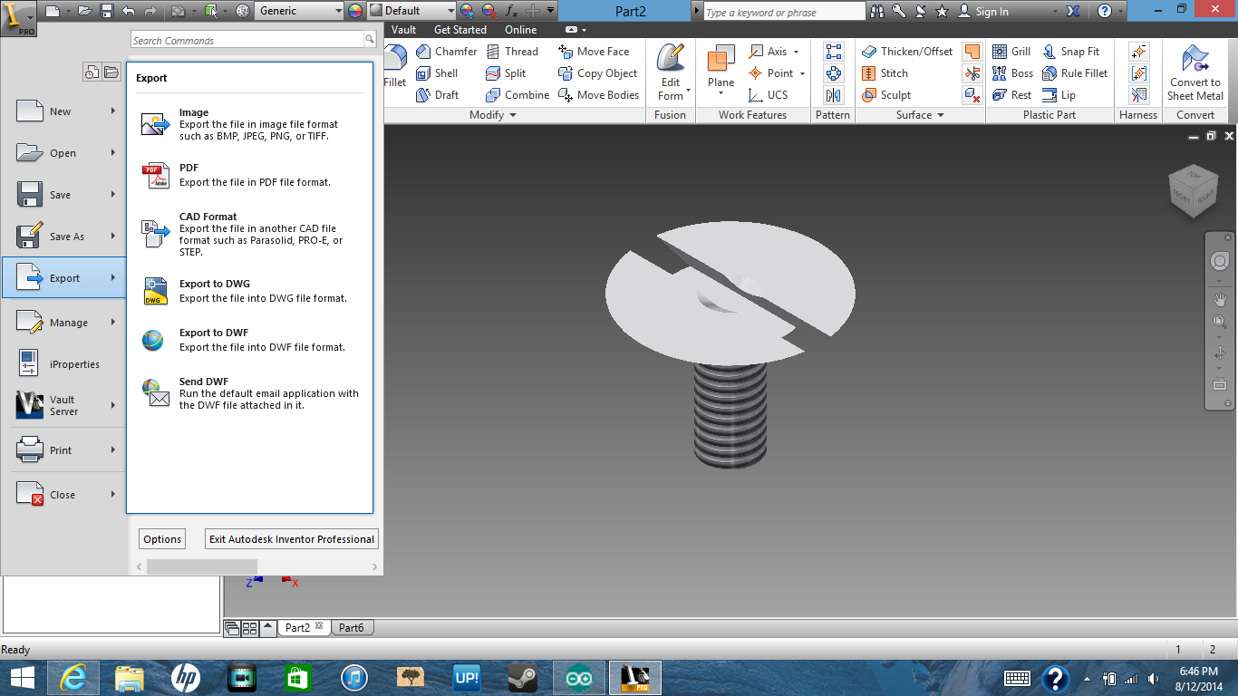This screenshot has height=696, width=1238.
Task: Select the Shell tool
Action: click(x=437, y=73)
